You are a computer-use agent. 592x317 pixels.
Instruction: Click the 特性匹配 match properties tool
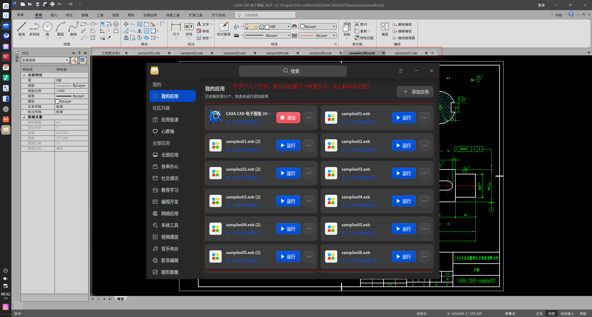[364, 38]
